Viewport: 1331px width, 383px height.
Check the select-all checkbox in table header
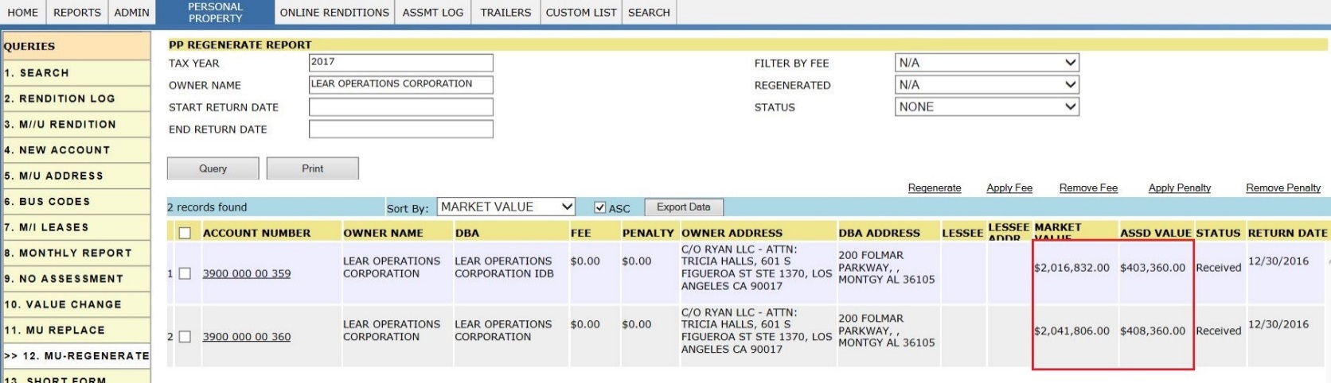tap(185, 233)
